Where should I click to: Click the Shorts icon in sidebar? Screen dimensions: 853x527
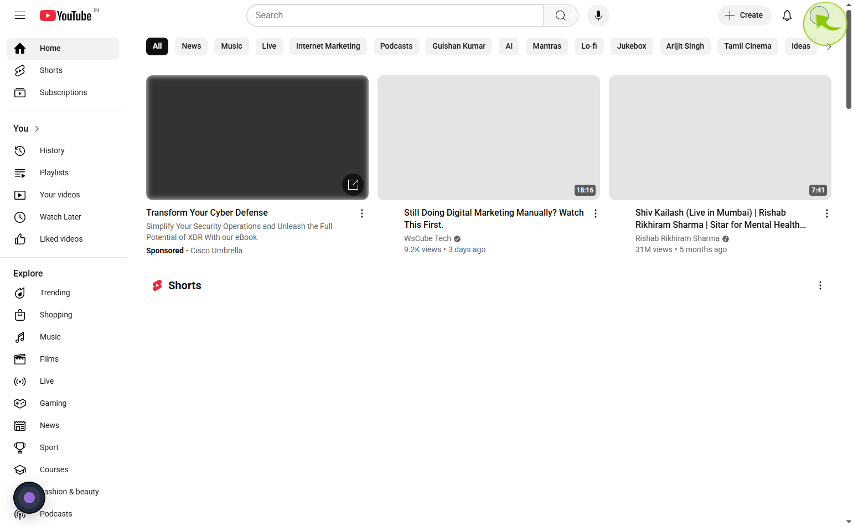point(20,71)
